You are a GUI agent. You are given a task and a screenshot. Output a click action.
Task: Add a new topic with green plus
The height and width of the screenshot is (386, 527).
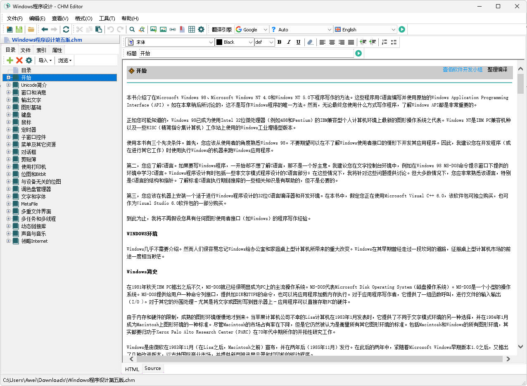10,60
